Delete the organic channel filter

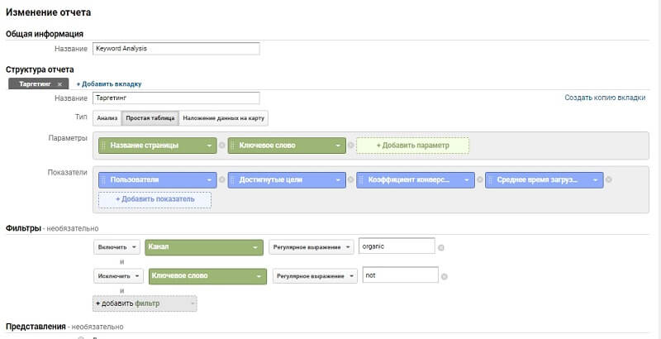pyautogui.click(x=442, y=247)
